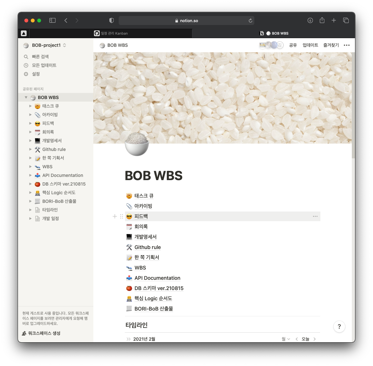Toggle the Safari sidebar button
Image resolution: width=373 pixels, height=366 pixels.
[x=52, y=21]
